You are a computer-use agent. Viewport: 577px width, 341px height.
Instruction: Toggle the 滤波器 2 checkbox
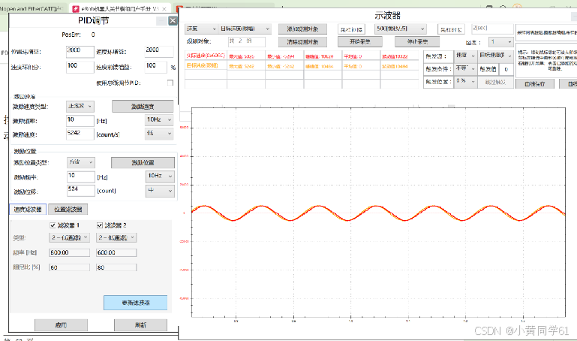click(100, 225)
